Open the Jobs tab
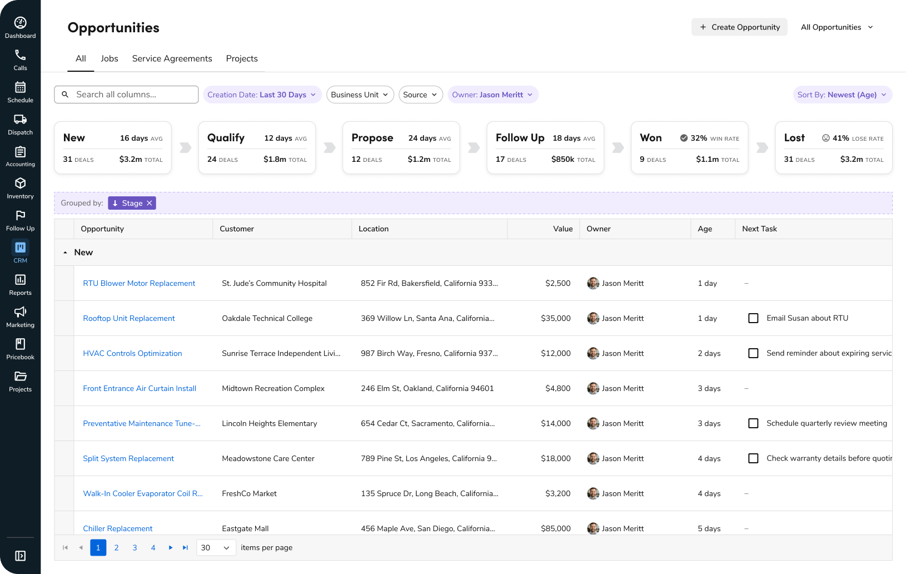 click(109, 58)
